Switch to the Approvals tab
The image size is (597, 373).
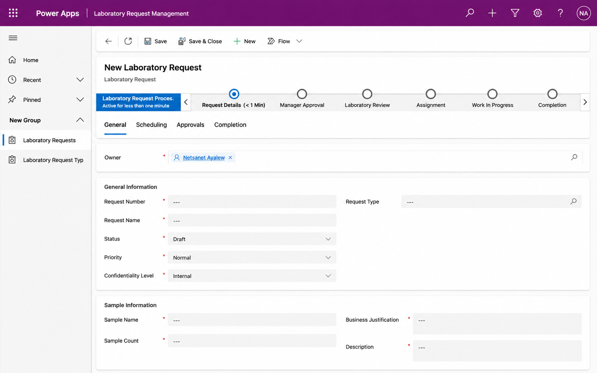pos(190,125)
